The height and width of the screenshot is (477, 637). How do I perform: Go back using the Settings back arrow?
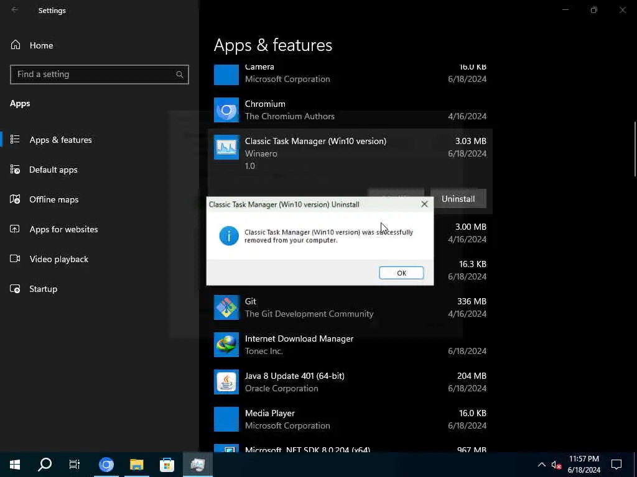[15, 10]
